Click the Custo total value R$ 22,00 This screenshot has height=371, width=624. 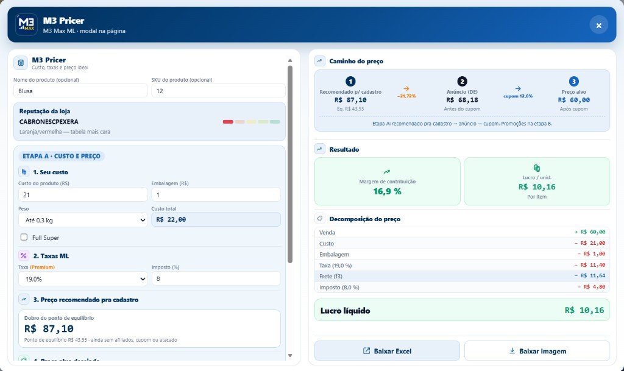216,219
